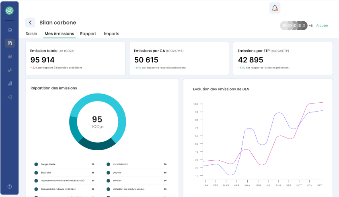This screenshot has width=339, height=197.
Task: Open notifications bell
Action: [x=275, y=8]
